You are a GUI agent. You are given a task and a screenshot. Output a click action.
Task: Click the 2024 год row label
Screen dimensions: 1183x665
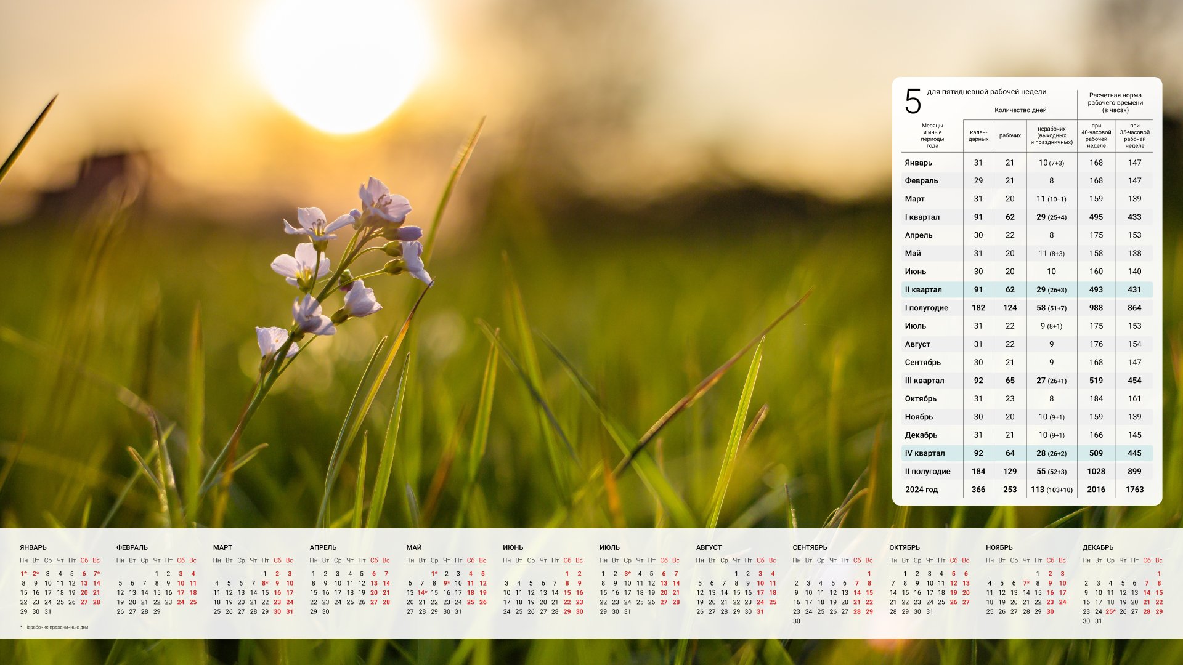[921, 490]
